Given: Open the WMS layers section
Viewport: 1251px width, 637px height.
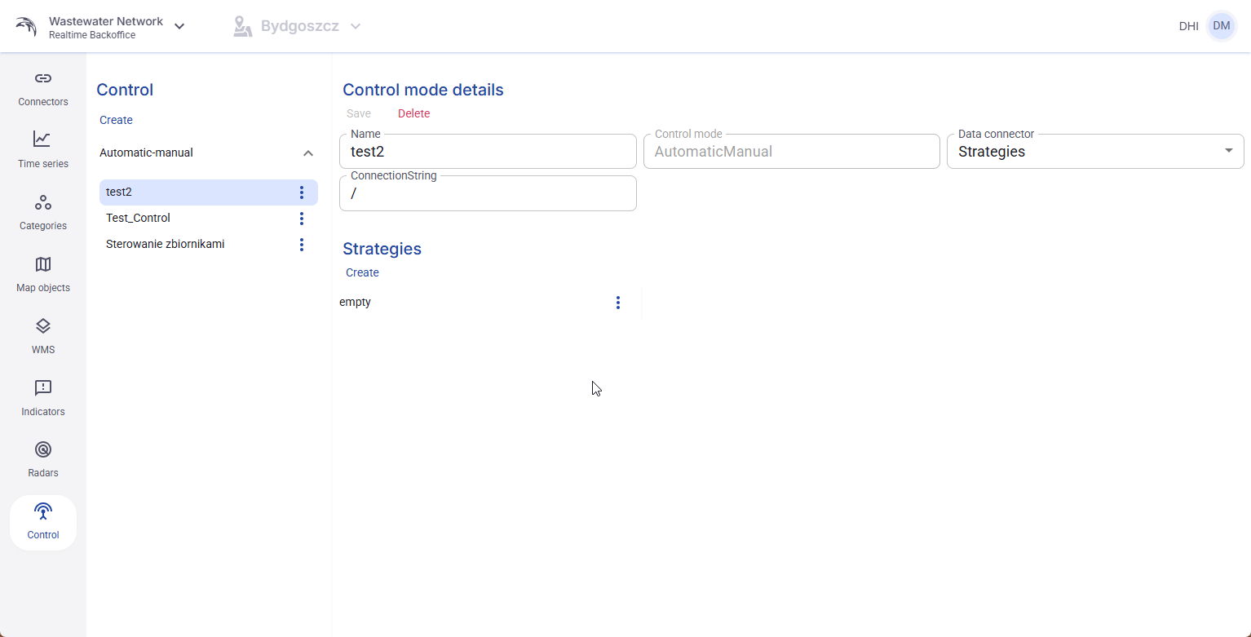Looking at the screenshot, I should 43,336.
